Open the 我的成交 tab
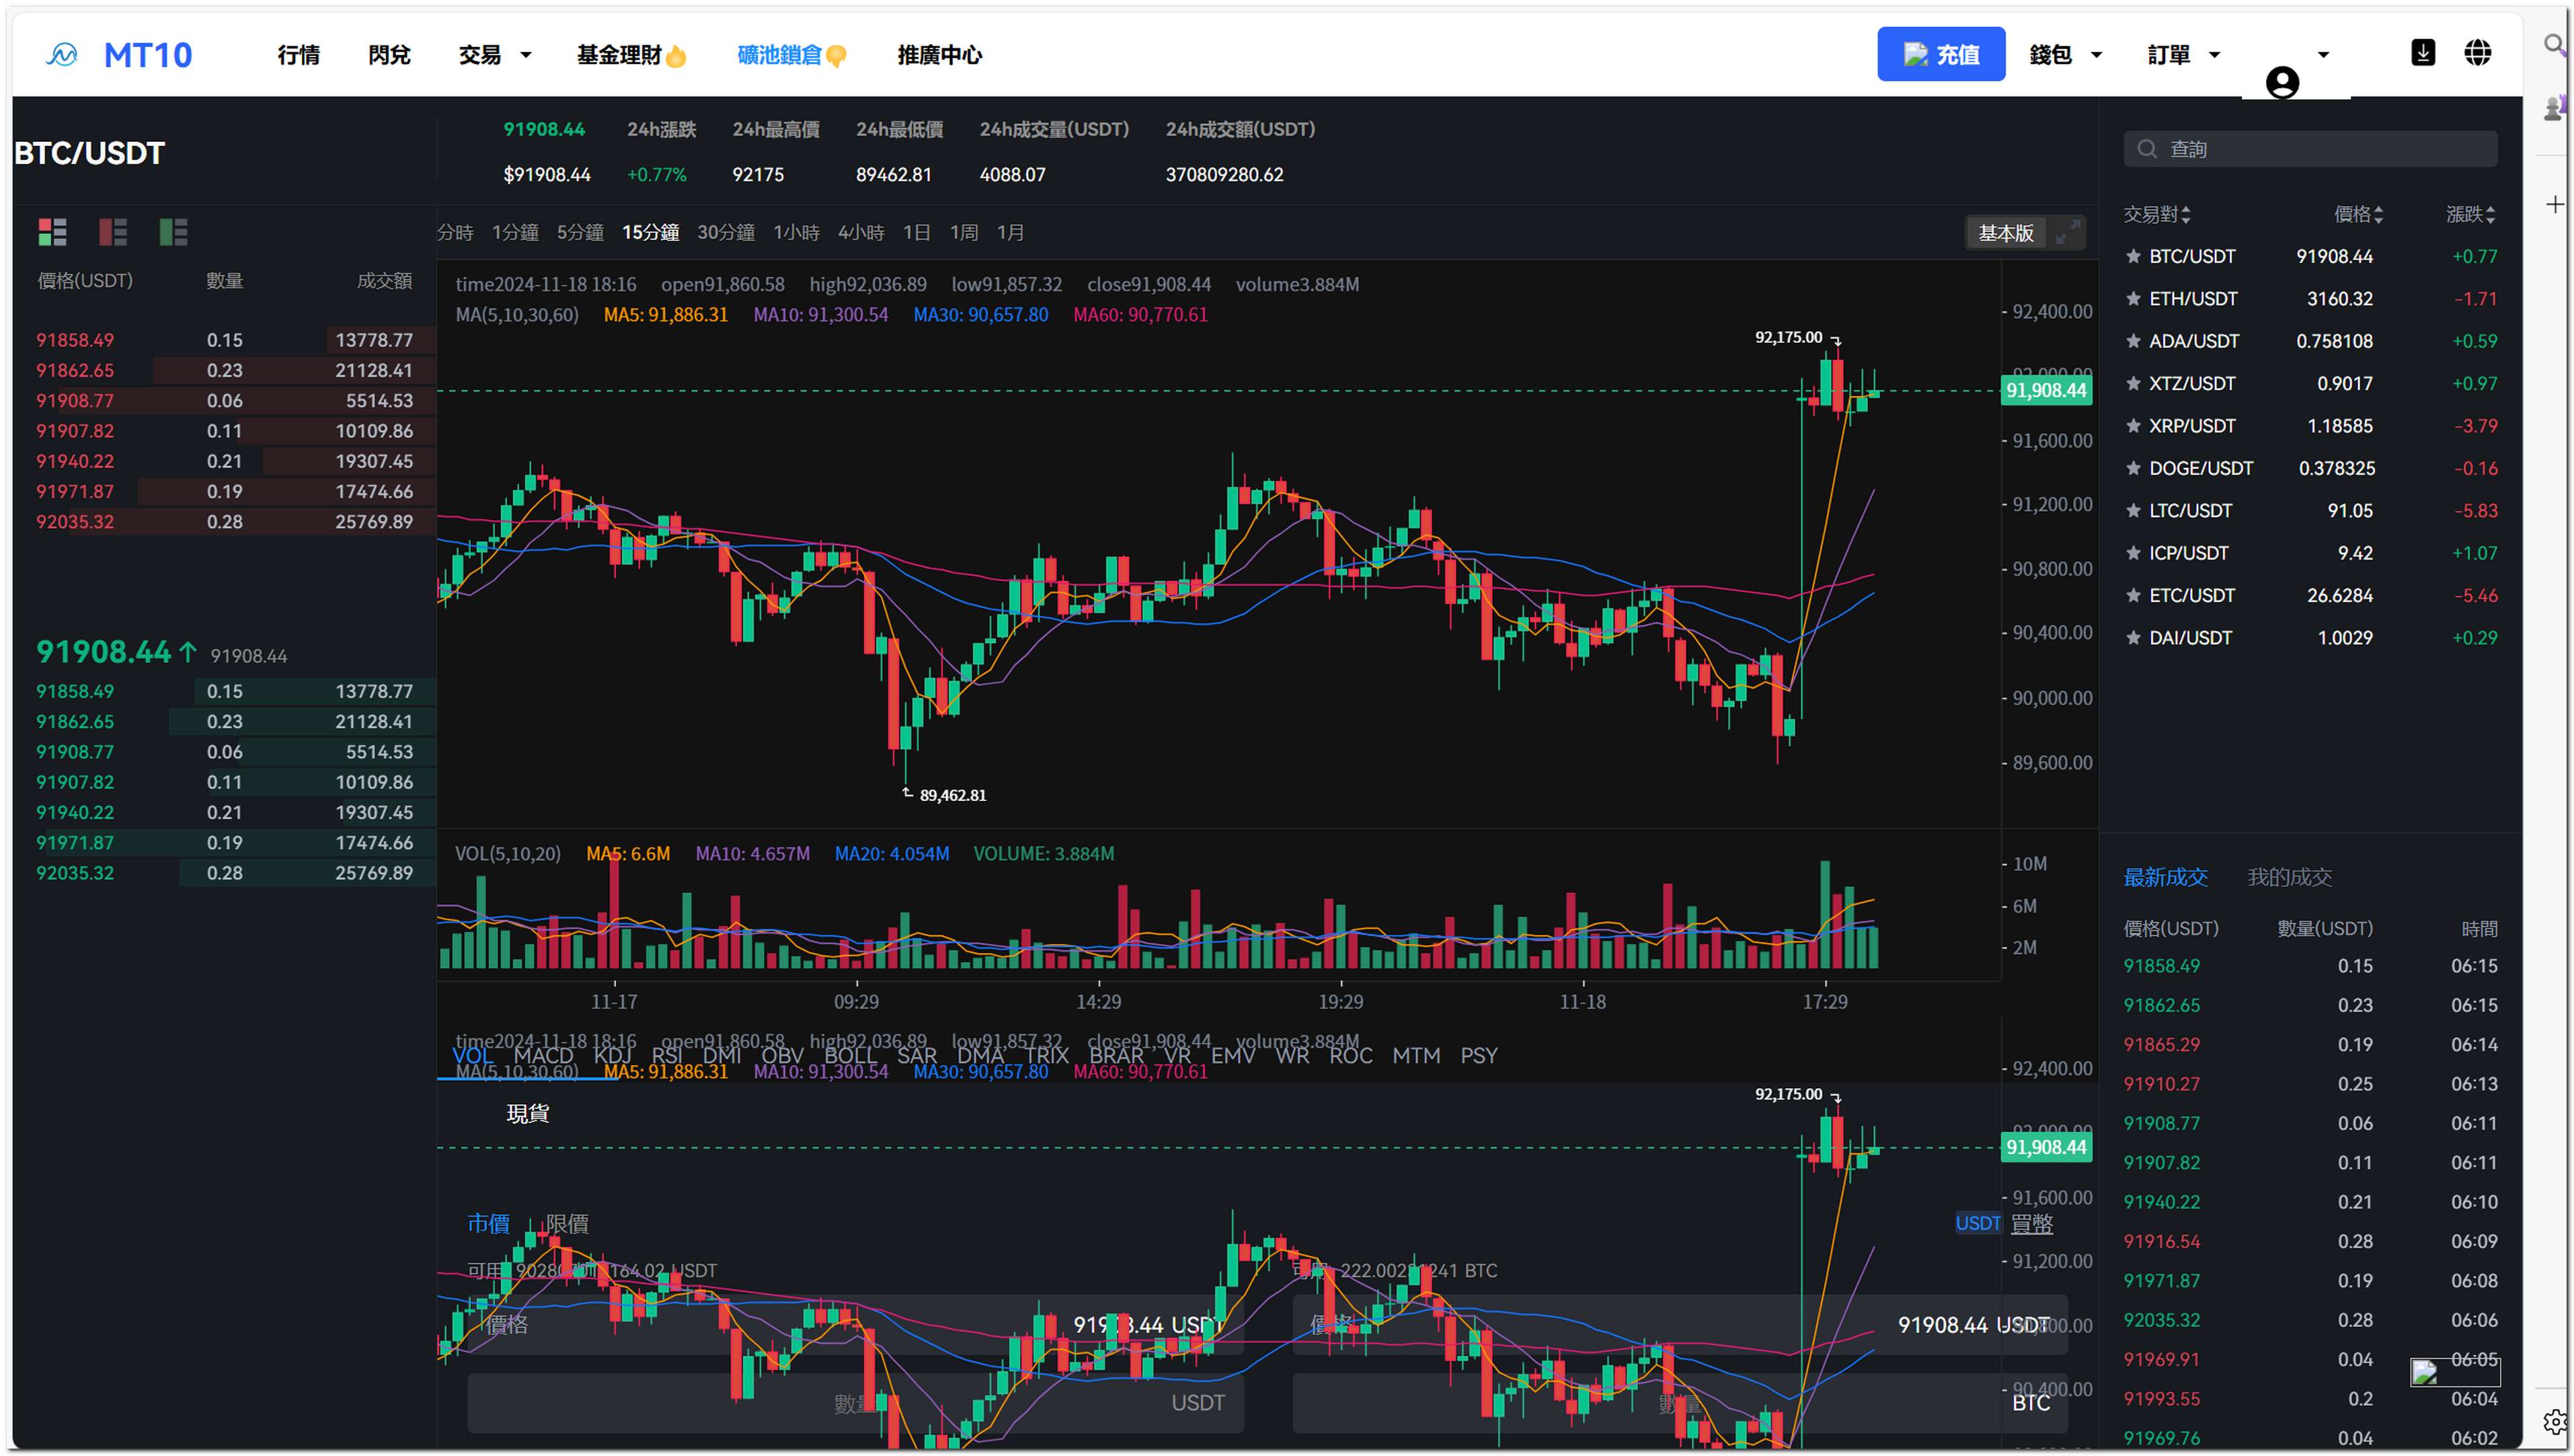The image size is (2574, 1456). [x=2288, y=877]
